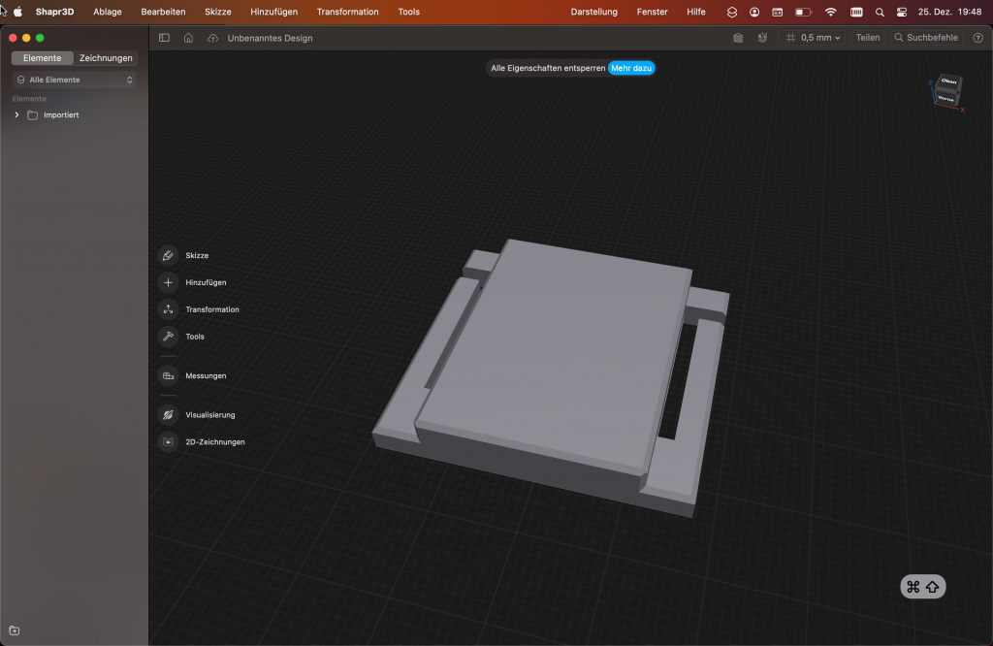This screenshot has height=646, width=993.
Task: Click the Suchbefehle search field
Action: [x=925, y=38]
